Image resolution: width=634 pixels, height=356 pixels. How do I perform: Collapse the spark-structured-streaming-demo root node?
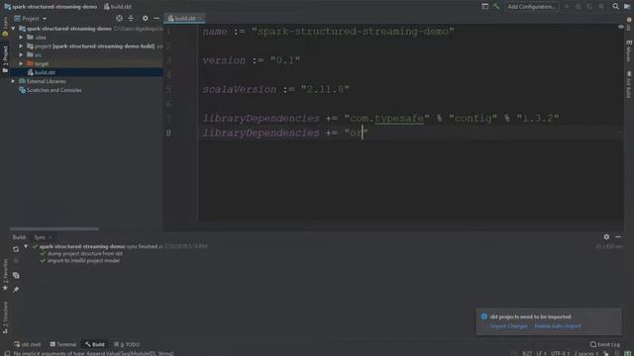point(13,29)
